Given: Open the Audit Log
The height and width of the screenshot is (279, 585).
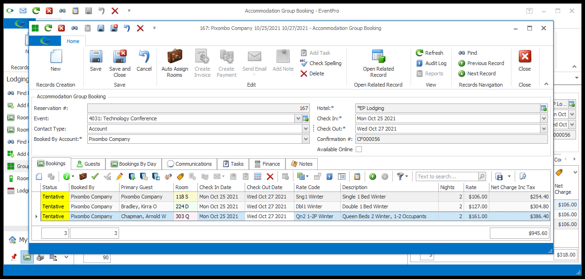Looking at the screenshot, I should (x=431, y=63).
